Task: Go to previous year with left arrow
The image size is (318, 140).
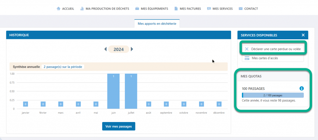Action: click(x=106, y=49)
